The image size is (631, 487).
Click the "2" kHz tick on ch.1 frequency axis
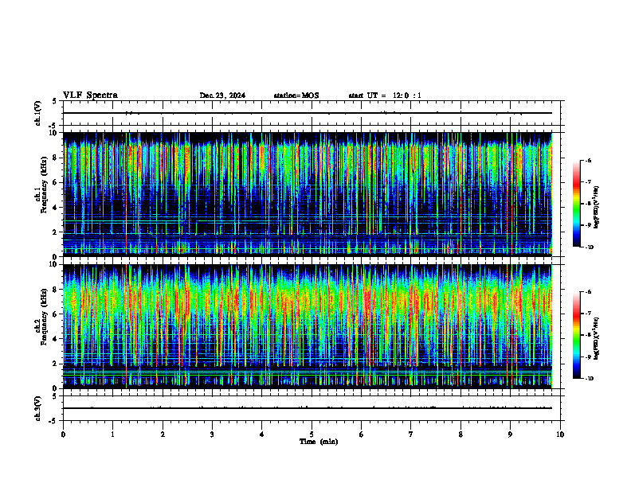56,232
